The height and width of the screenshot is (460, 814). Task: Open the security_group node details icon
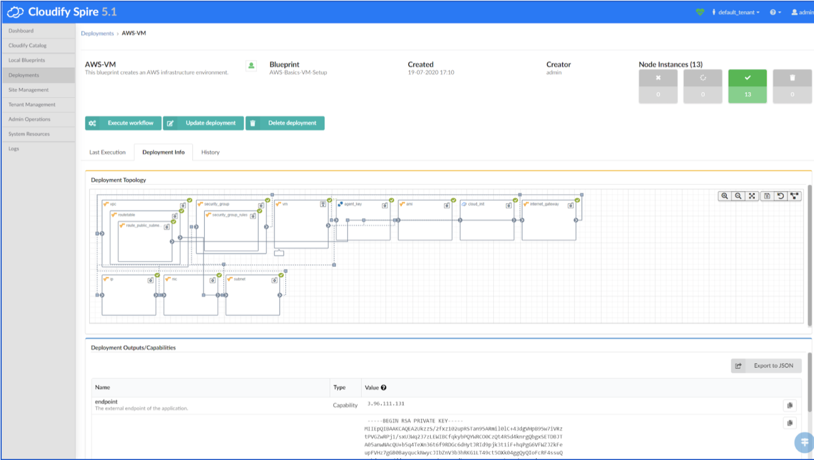point(261,206)
